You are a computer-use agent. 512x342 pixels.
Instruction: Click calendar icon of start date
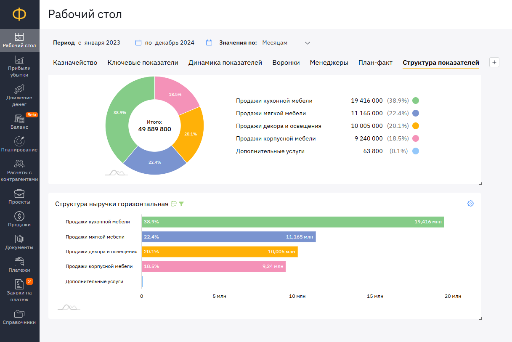click(138, 42)
